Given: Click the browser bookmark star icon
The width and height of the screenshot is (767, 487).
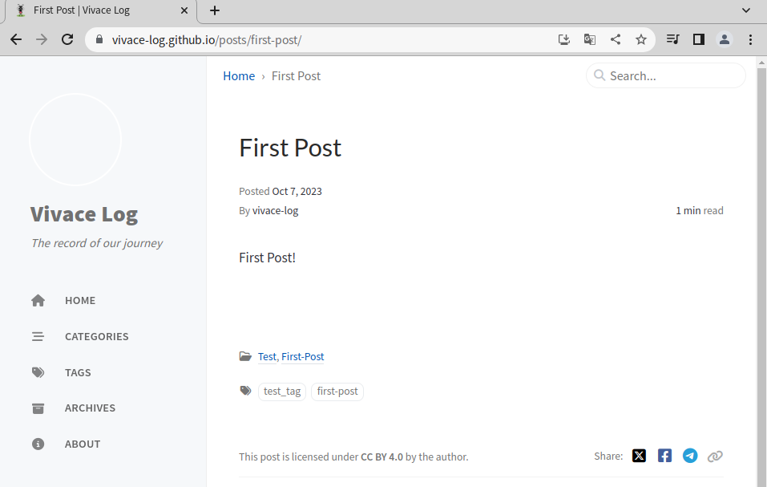Looking at the screenshot, I should coord(641,39).
